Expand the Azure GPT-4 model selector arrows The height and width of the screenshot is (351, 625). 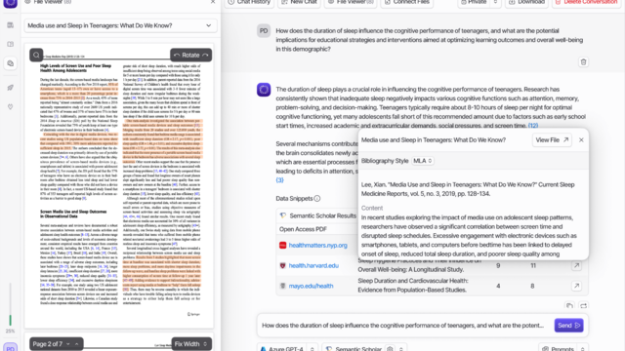click(312, 349)
